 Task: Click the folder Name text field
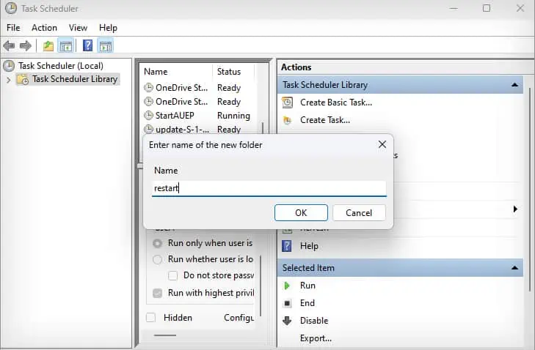tap(269, 188)
